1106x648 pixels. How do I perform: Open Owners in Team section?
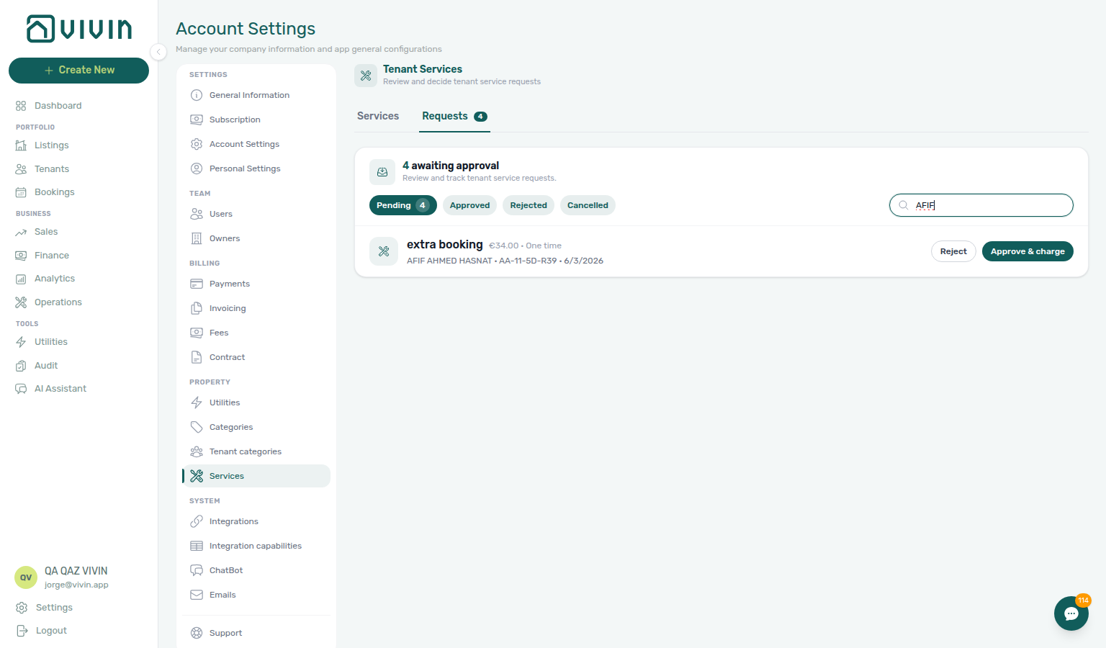256,238
